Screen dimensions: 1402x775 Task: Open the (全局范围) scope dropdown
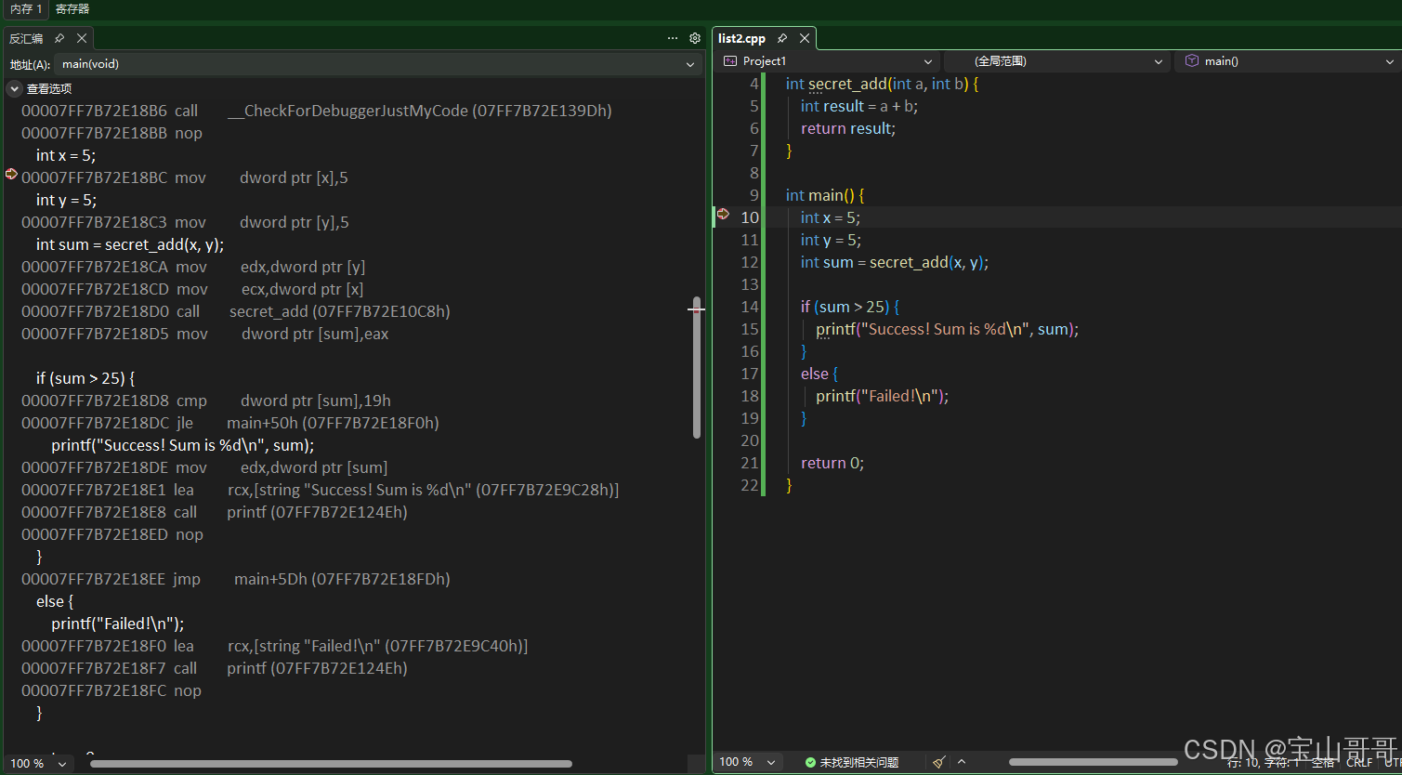[x=1158, y=61]
